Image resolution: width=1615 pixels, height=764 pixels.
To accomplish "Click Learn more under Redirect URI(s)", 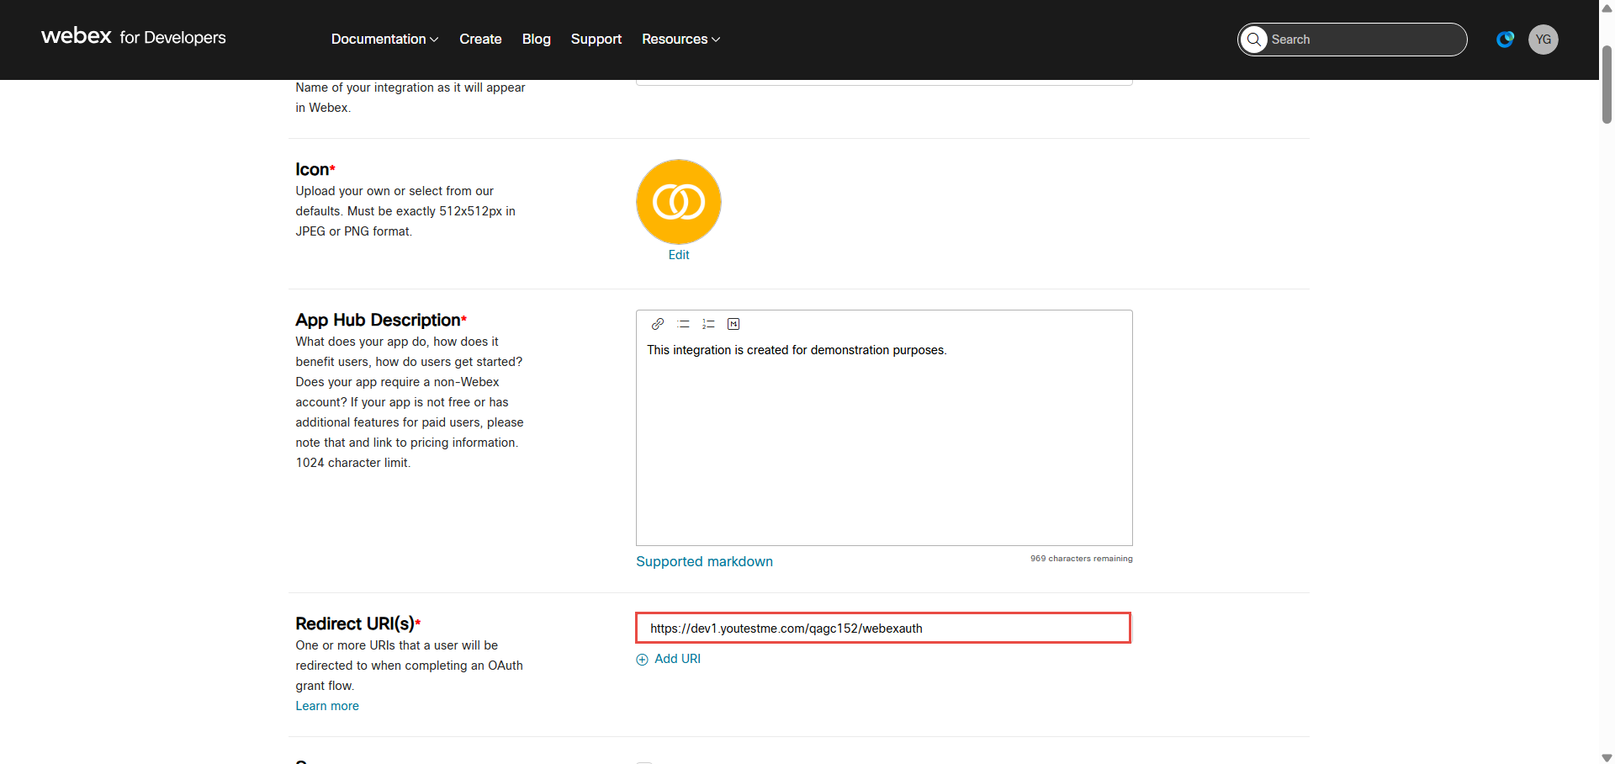I will 327,706.
